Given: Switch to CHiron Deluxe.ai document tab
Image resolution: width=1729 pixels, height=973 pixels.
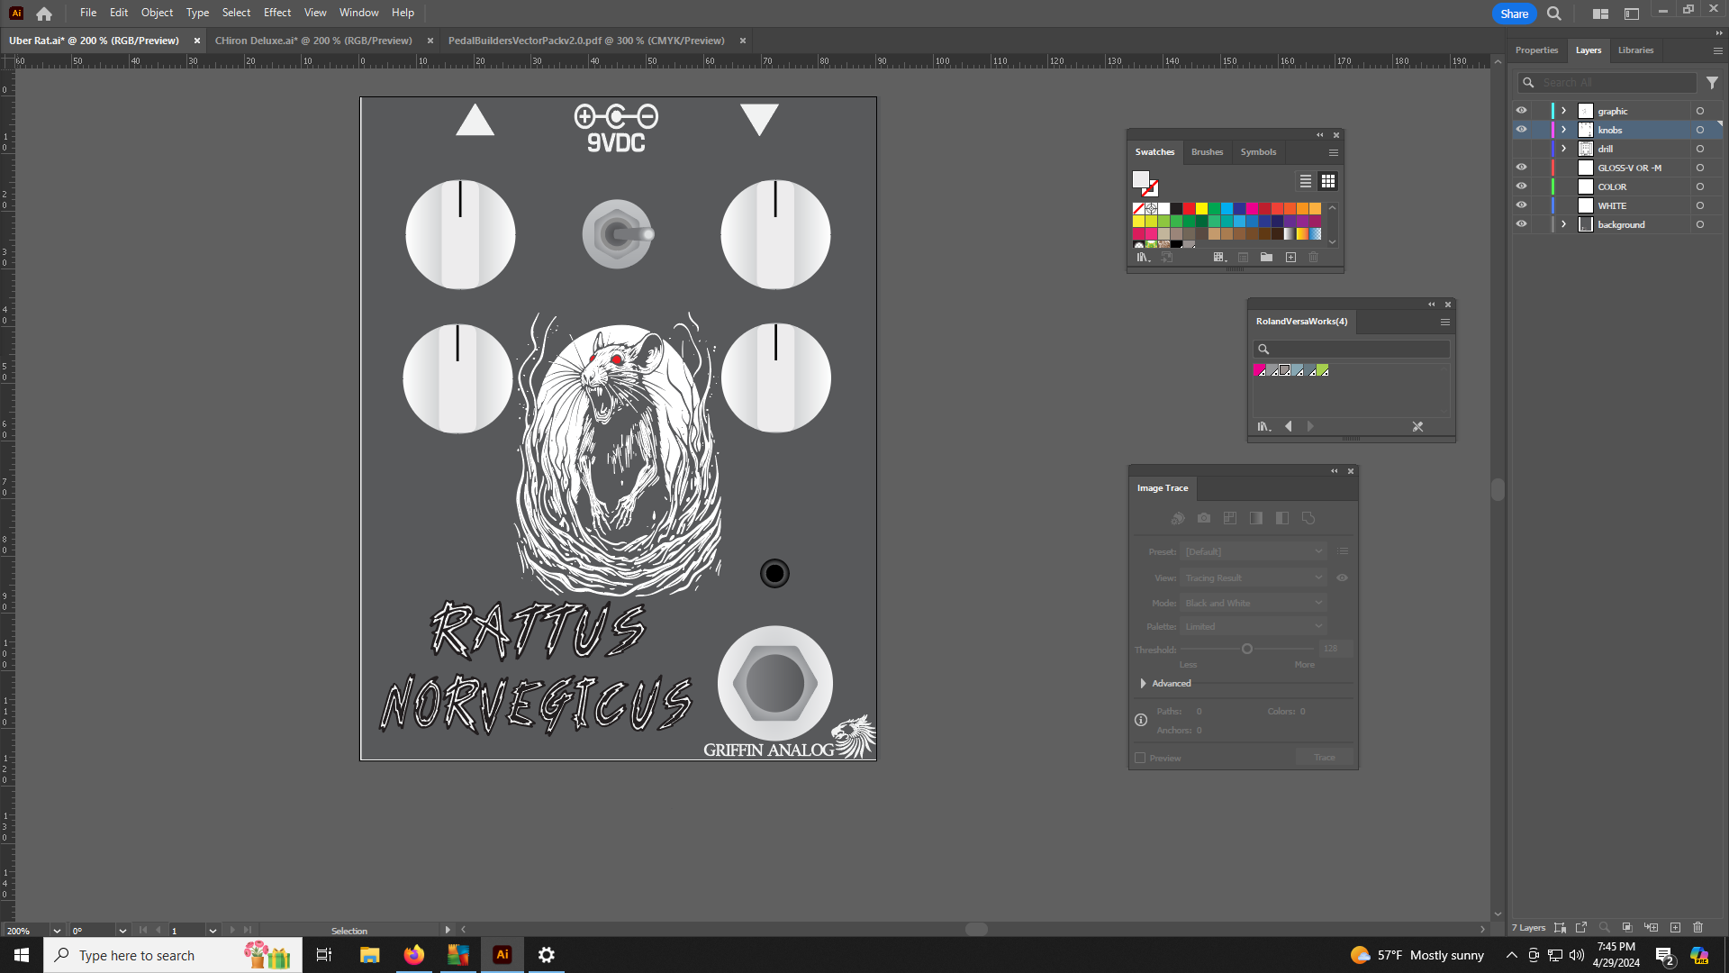Looking at the screenshot, I should [x=313, y=41].
